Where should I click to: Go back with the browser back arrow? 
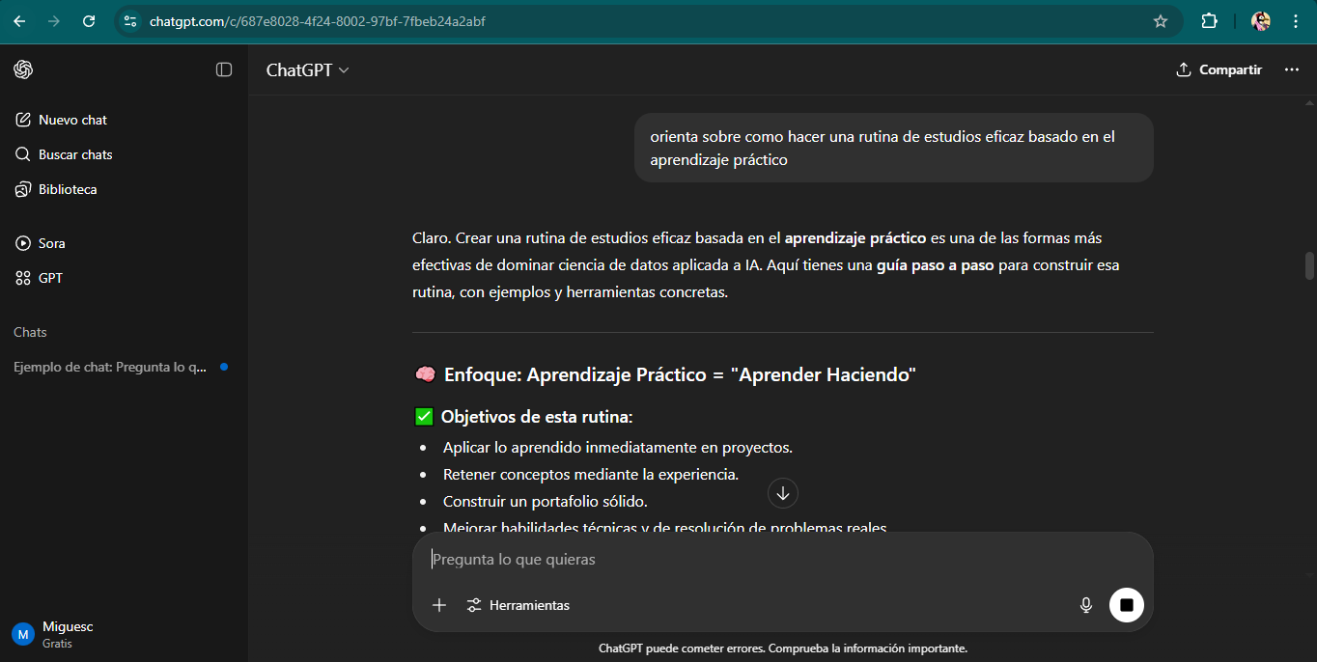coord(19,21)
